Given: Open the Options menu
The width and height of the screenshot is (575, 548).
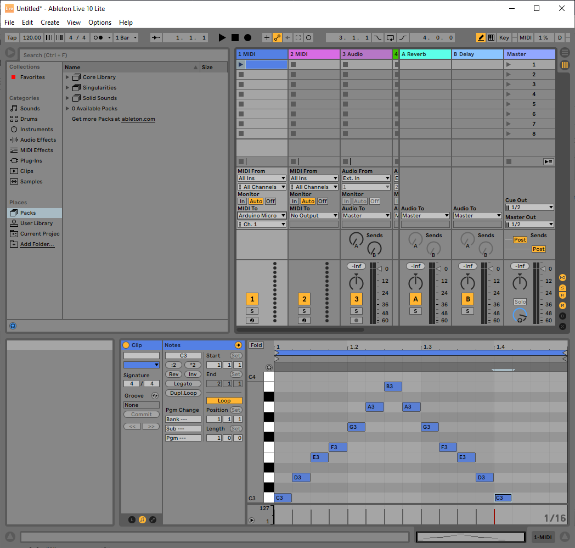Looking at the screenshot, I should [100, 23].
